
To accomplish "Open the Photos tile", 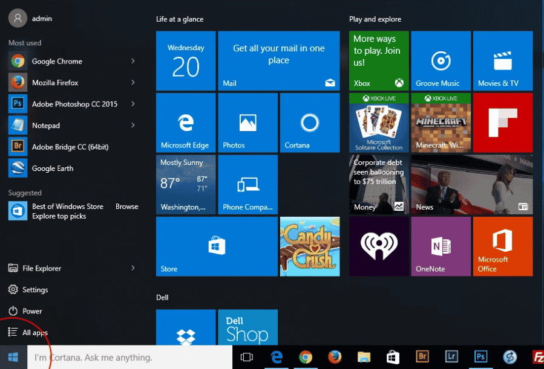I will (x=247, y=123).
